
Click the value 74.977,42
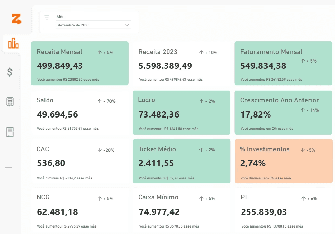[x=159, y=212]
